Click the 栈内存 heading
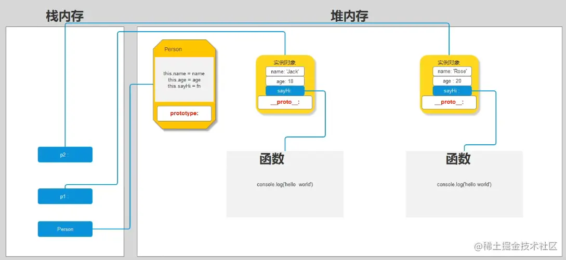 click(x=64, y=17)
